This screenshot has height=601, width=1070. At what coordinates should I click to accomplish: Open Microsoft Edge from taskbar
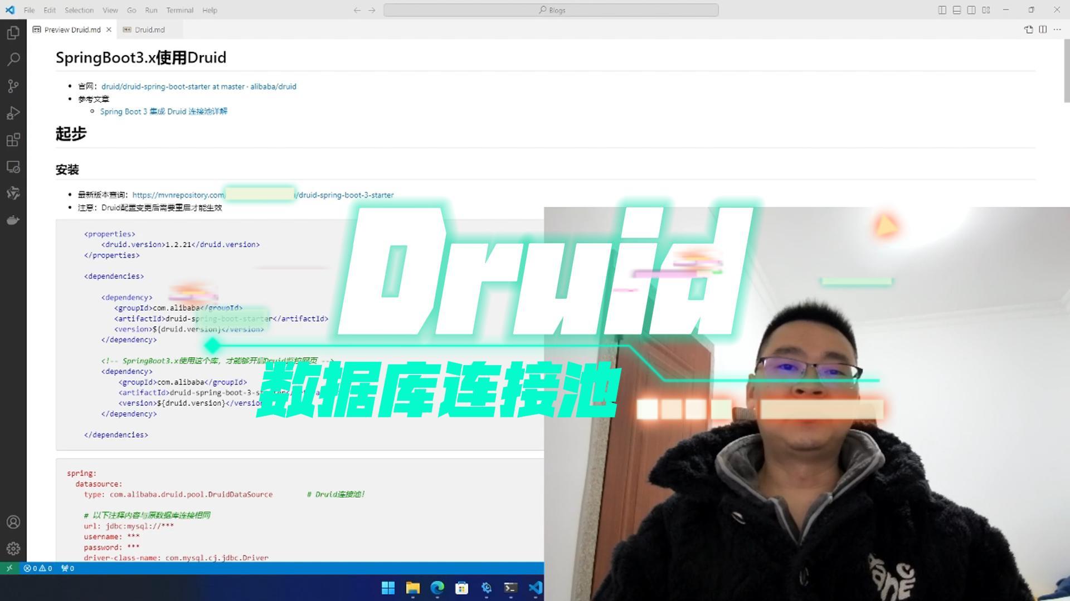pos(437,588)
